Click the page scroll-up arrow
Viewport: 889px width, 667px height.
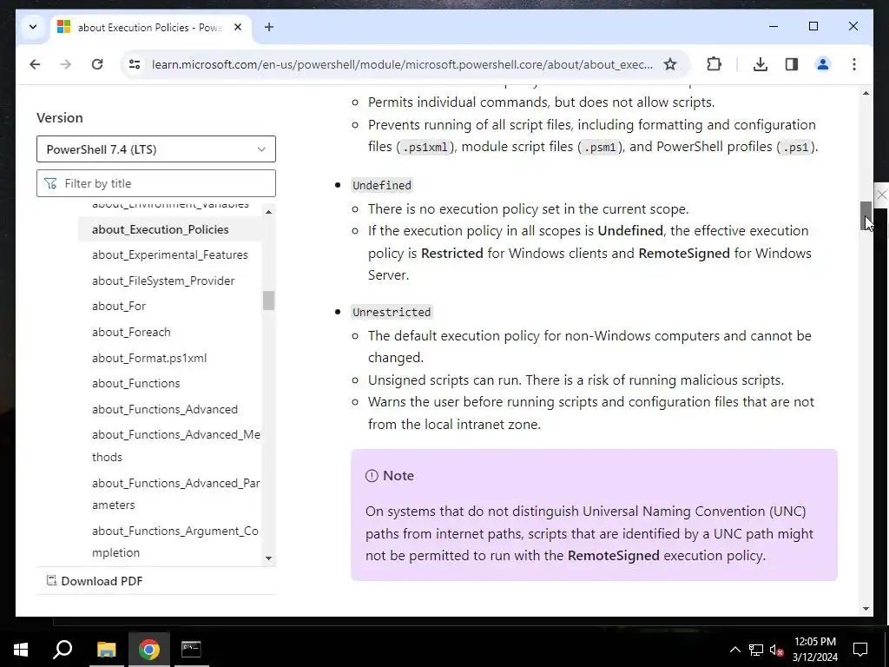coord(866,93)
